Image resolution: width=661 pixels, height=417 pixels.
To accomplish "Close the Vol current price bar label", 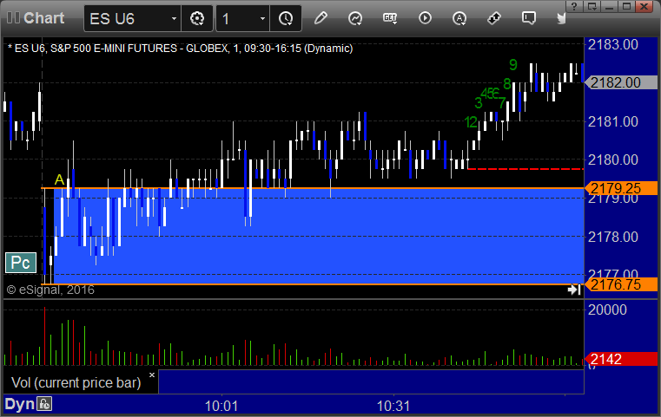I will (152, 375).
